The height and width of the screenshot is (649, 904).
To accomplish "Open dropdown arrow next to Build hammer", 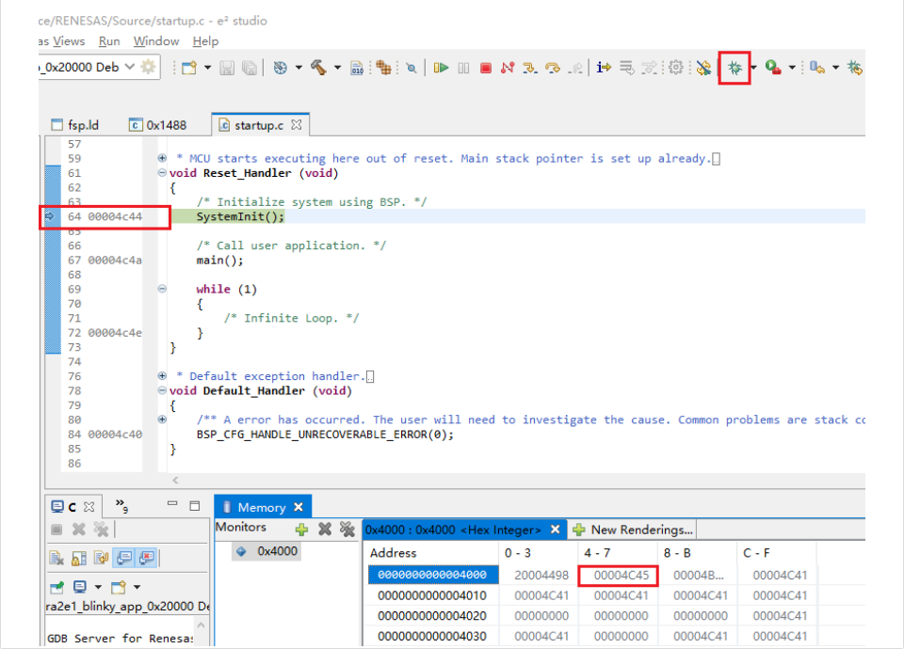I will tap(337, 68).
